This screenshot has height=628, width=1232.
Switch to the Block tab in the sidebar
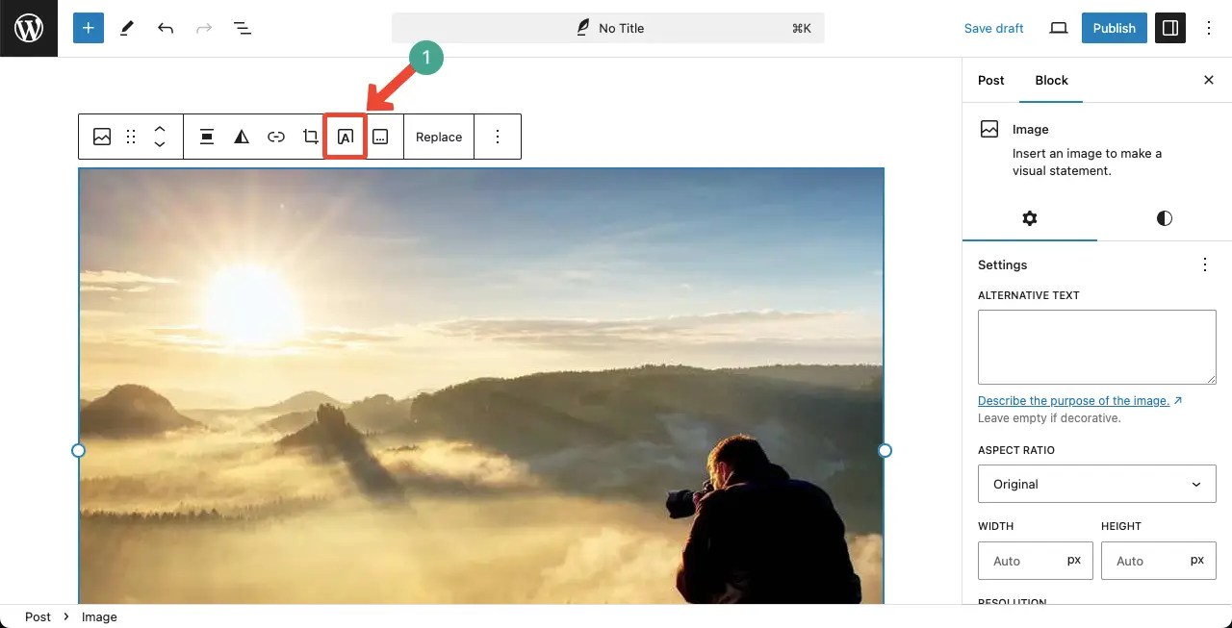(1051, 81)
